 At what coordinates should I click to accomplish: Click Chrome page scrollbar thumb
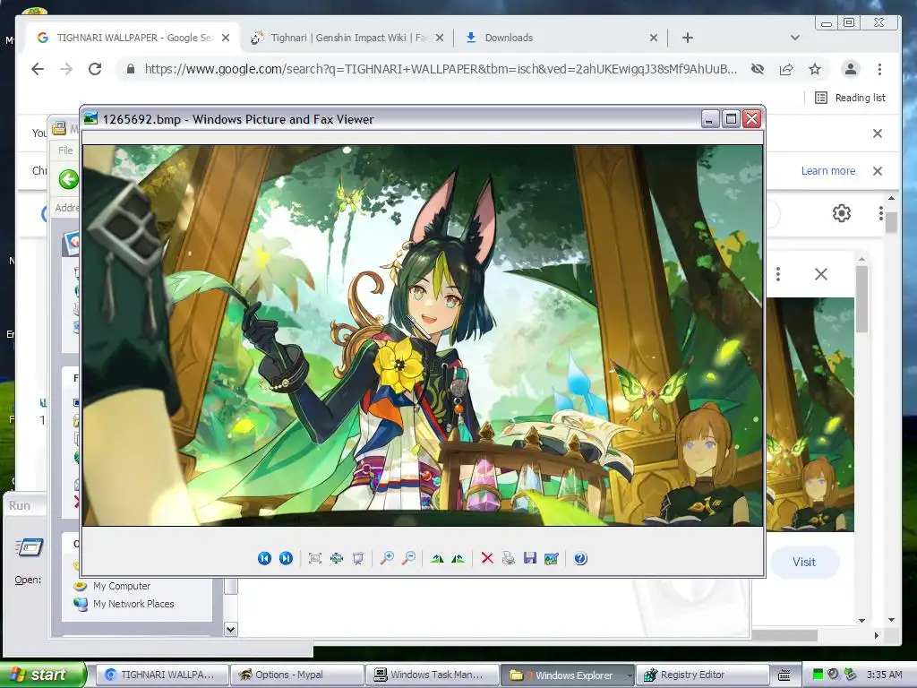click(891, 223)
